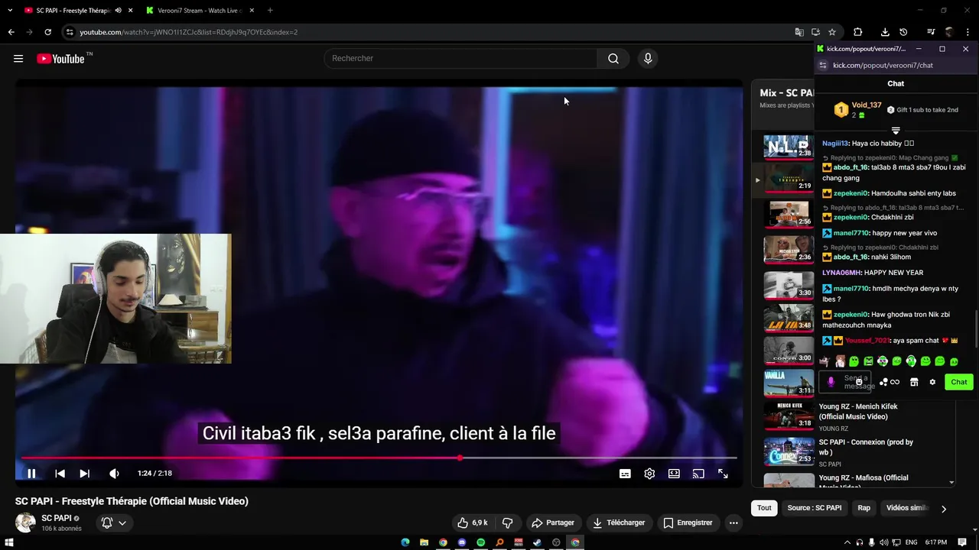Open SC PAPI channel avatar
Image resolution: width=979 pixels, height=550 pixels.
pos(25,522)
